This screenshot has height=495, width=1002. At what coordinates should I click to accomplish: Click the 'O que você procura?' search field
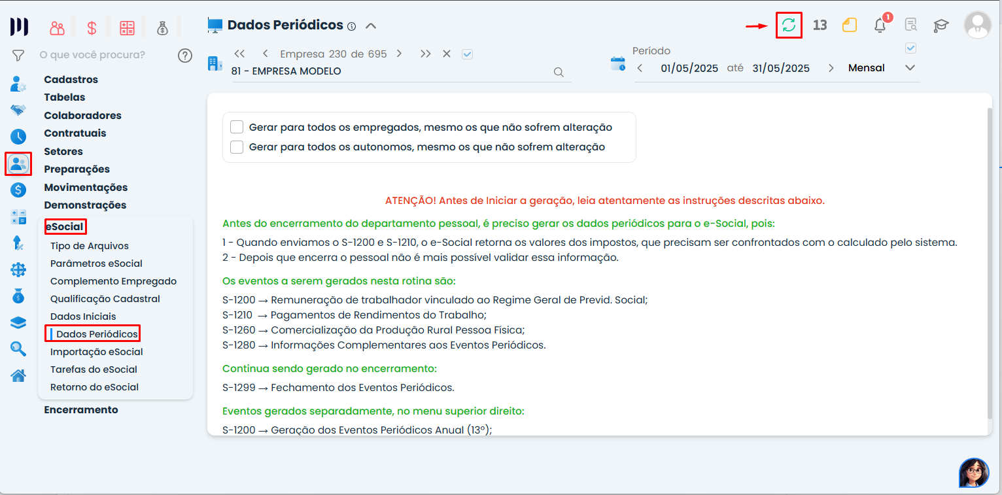(x=92, y=55)
